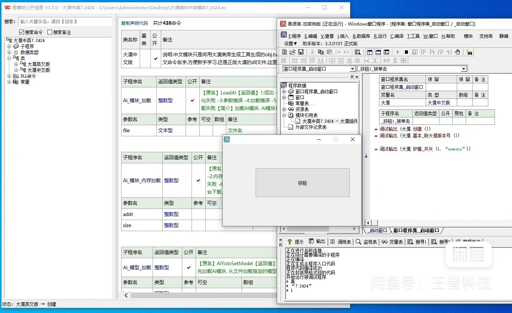Open the 窗口程序集_启动窗口 combo box dropdown
The height and width of the screenshot is (313, 512).
tap(352, 69)
